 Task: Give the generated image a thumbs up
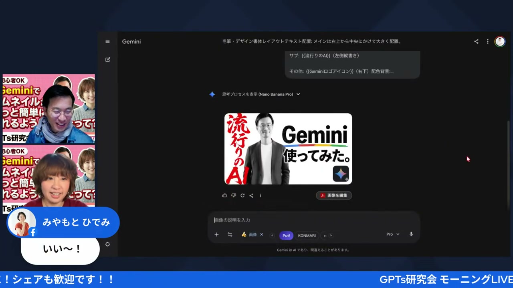[224, 195]
